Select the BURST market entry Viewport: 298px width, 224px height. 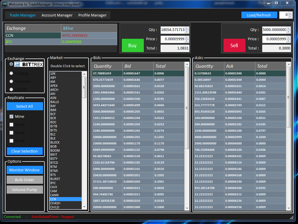66,179
